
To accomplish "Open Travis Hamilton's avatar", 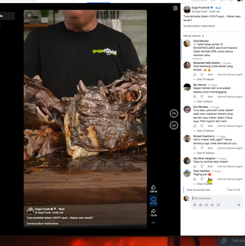I will (x=187, y=173).
